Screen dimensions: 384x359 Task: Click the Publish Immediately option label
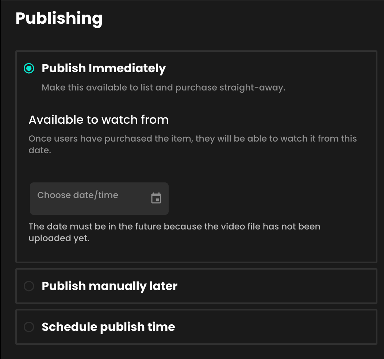[x=104, y=68]
